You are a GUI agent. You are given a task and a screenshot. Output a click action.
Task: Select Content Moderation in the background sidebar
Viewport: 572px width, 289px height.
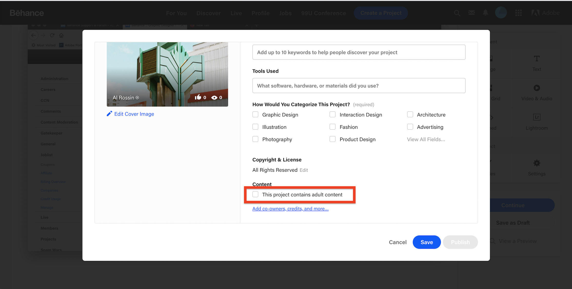(x=59, y=122)
